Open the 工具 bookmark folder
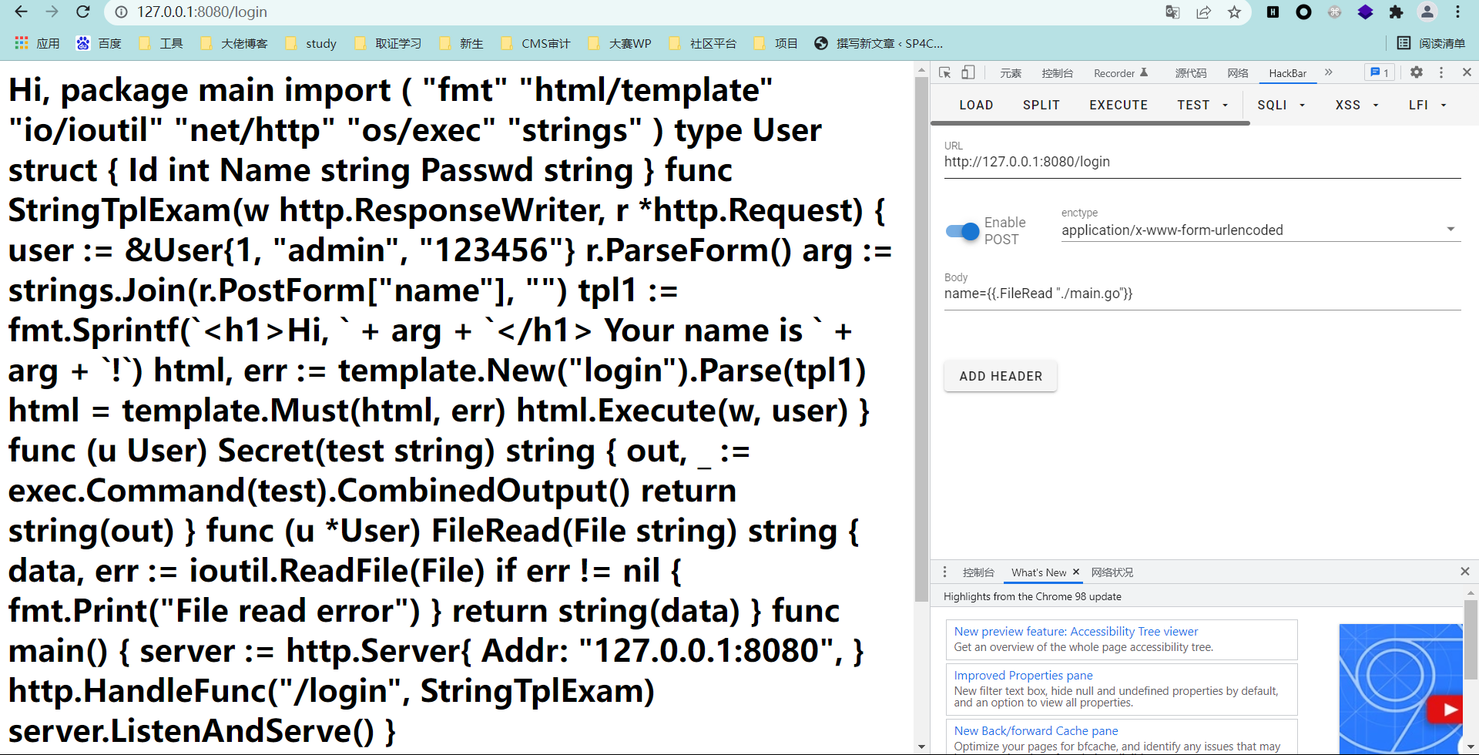Image resolution: width=1479 pixels, height=755 pixels. [160, 43]
